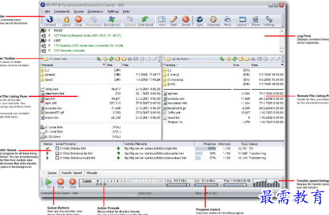Click the green refresh icon in the local folder toolbar
This screenshot has width=329, height=215.
click(x=111, y=59)
